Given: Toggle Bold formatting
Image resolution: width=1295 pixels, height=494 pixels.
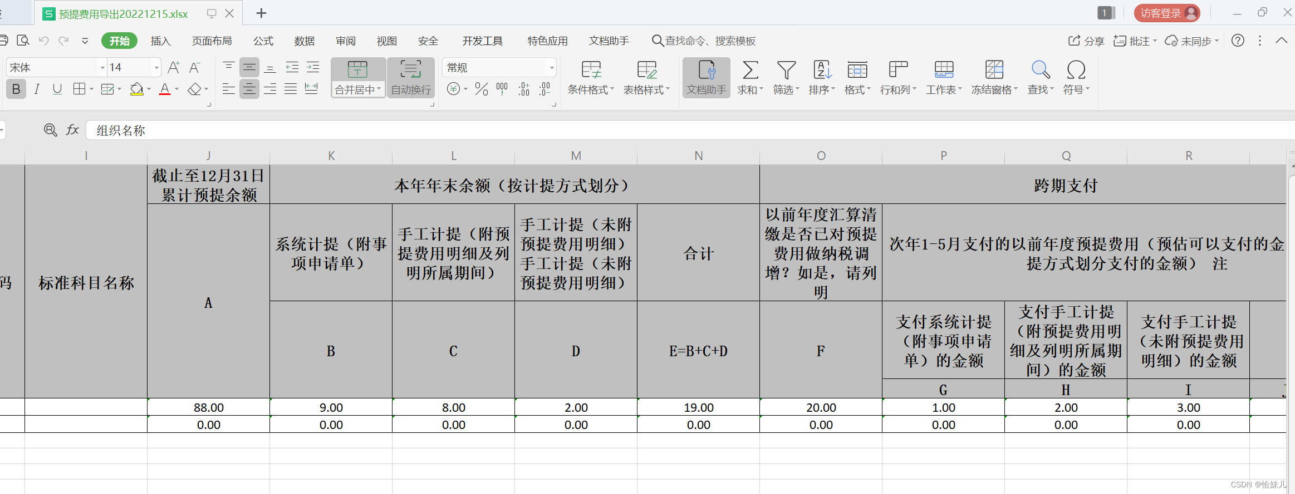Looking at the screenshot, I should click(x=16, y=89).
